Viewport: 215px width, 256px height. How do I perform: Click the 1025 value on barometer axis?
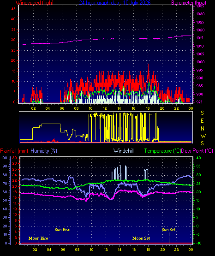200,22
